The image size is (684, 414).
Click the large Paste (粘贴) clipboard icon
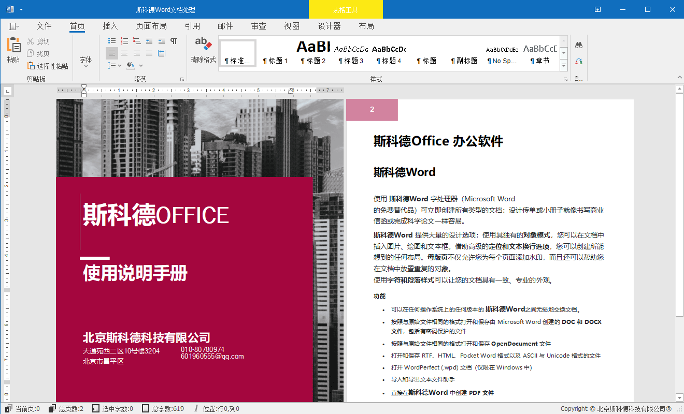[x=13, y=45]
